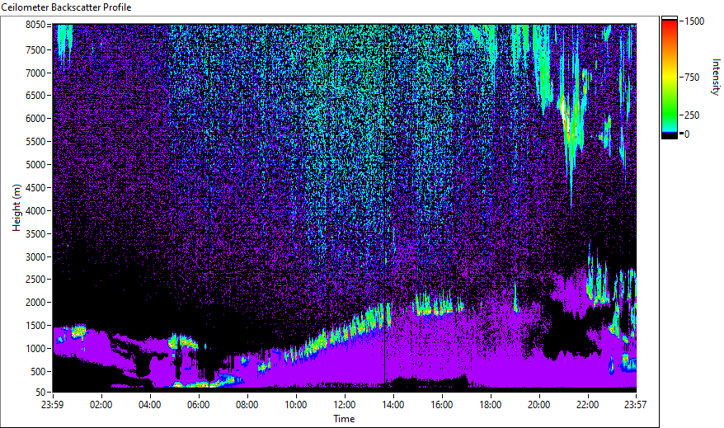Click the 06:00 time axis label

[199, 405]
